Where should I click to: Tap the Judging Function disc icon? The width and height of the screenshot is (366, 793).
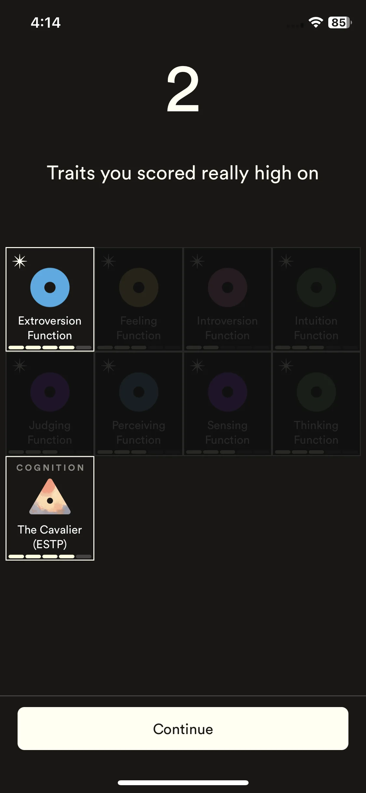click(x=50, y=392)
